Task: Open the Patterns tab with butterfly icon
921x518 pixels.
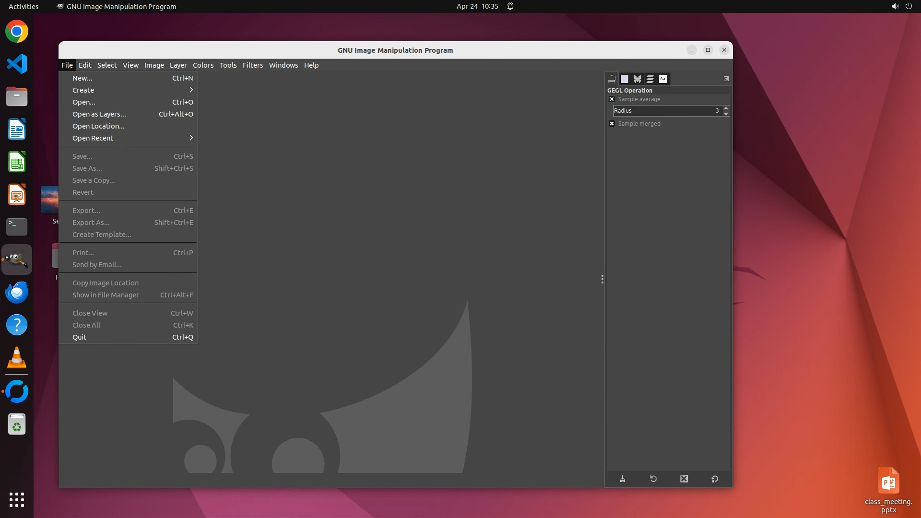Action: pos(637,79)
